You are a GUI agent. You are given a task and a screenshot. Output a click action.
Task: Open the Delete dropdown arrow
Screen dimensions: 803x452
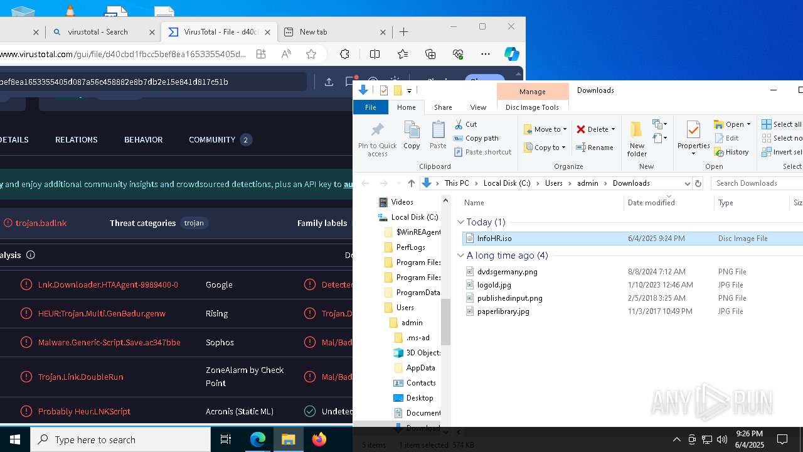click(x=613, y=129)
